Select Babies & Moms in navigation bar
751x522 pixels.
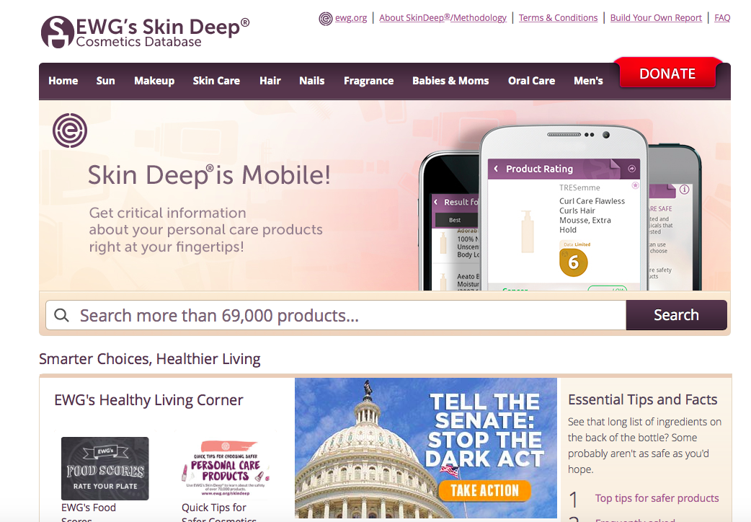[x=450, y=81]
